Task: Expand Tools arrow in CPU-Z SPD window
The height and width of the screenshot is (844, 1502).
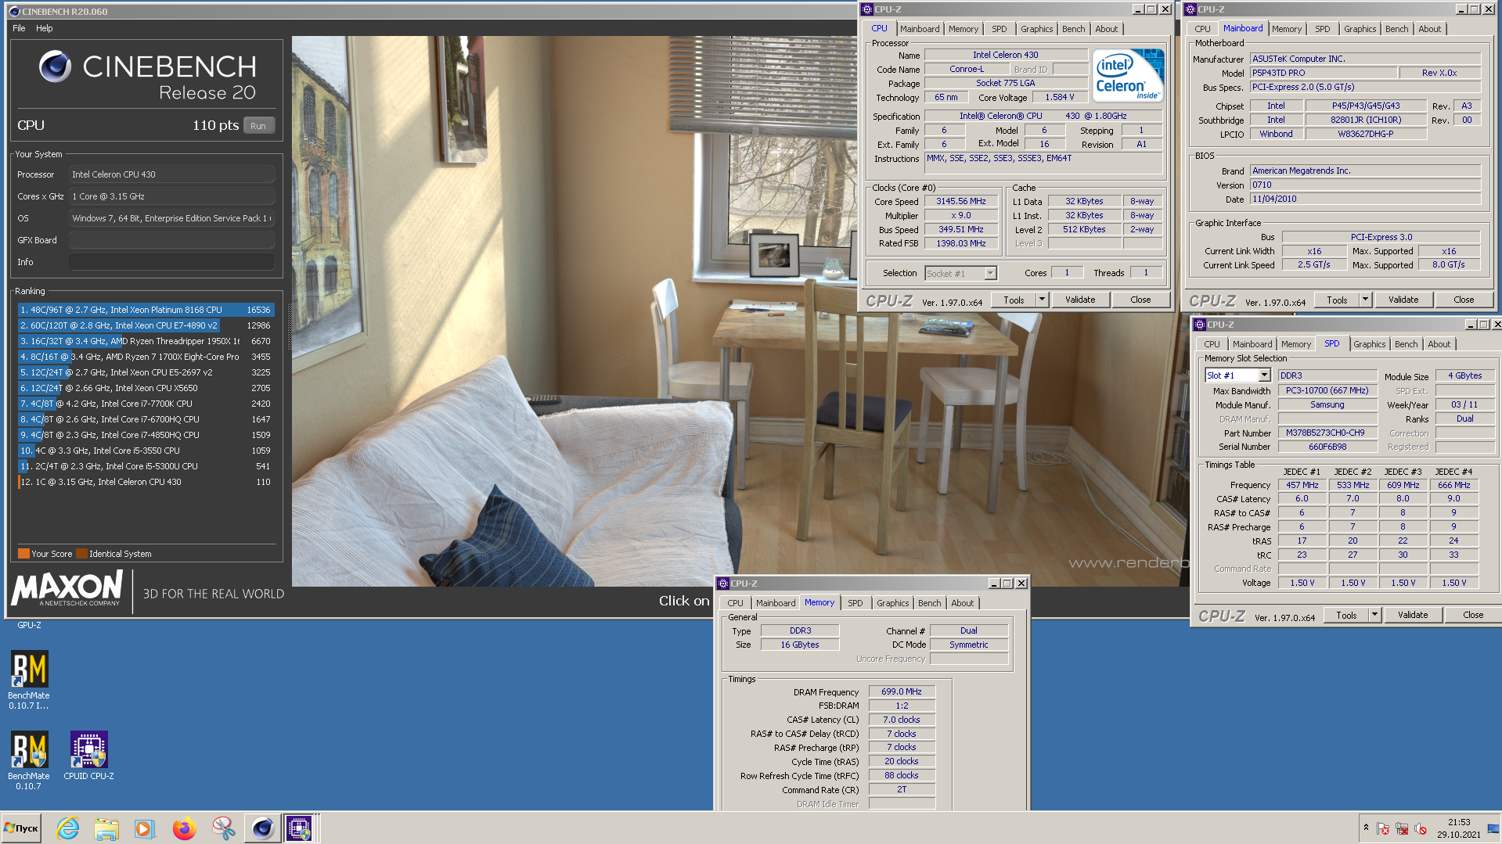Action: (1374, 615)
